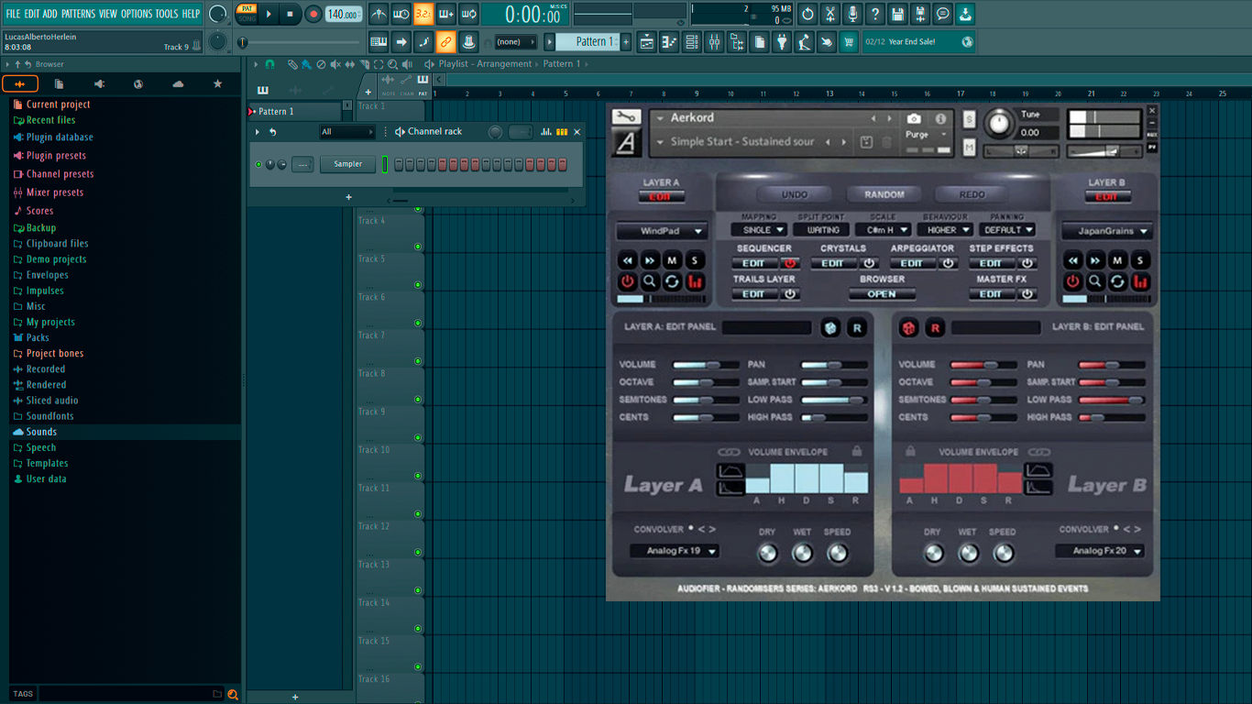Click the Play transport button
Viewport: 1252px width, 704px height.
pos(269,14)
